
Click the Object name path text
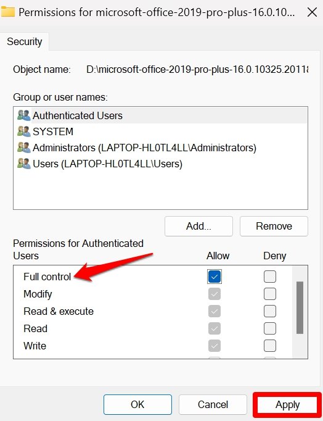pyautogui.click(x=197, y=70)
